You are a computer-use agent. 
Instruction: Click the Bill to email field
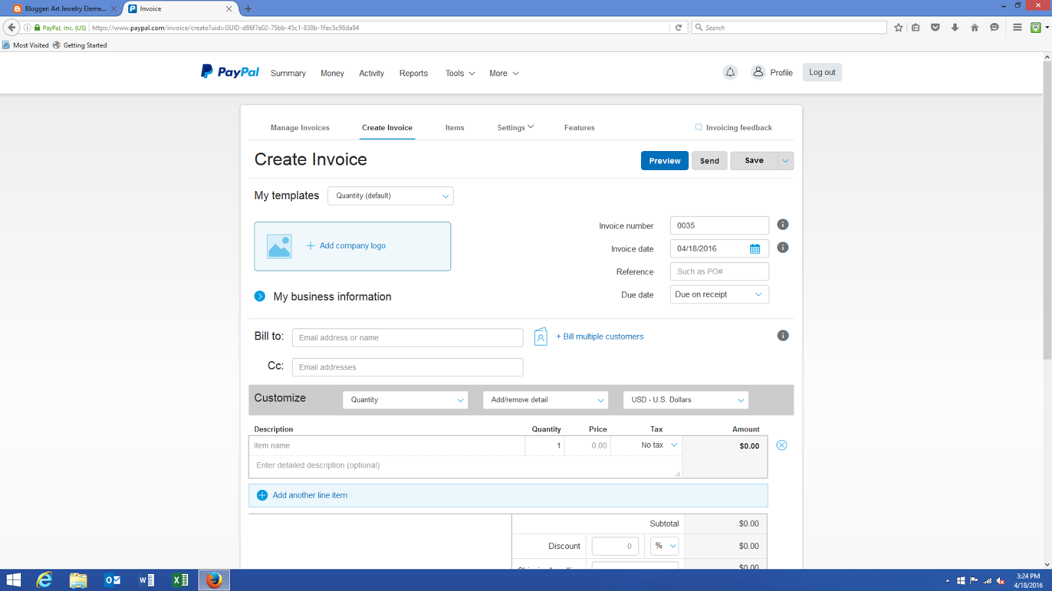coord(408,338)
